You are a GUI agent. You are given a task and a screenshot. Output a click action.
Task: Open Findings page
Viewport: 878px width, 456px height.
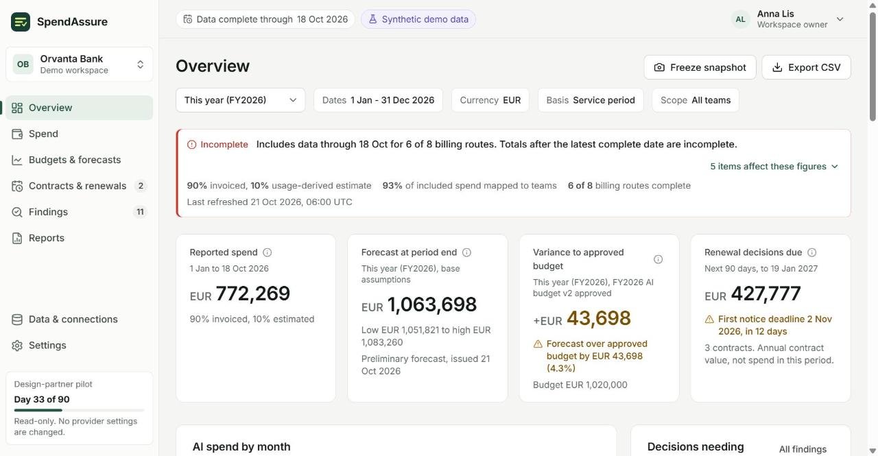pos(80,212)
